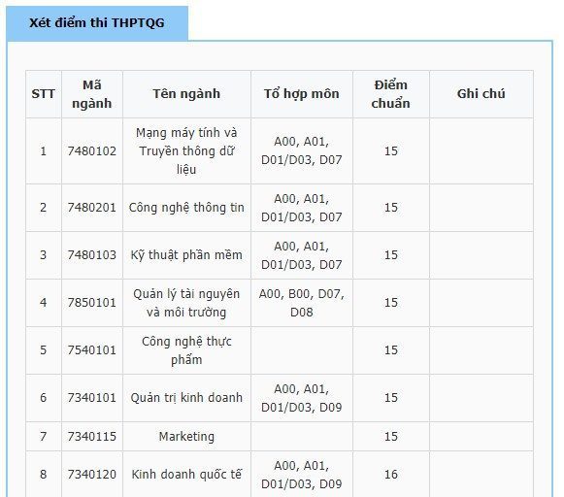Screen dimensions: 564x497
Task: Click the Tên ngành column header
Action: tap(186, 94)
